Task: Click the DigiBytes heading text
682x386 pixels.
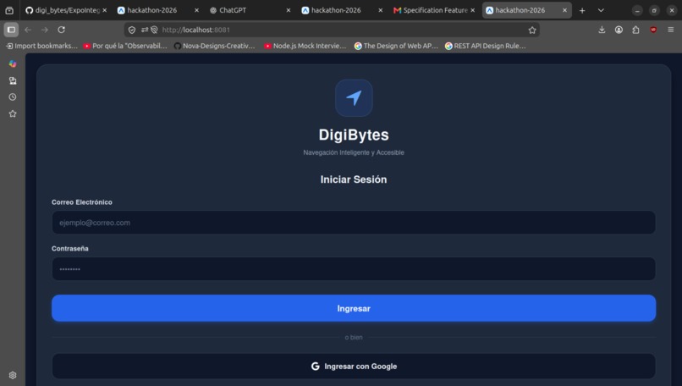Action: pyautogui.click(x=354, y=135)
